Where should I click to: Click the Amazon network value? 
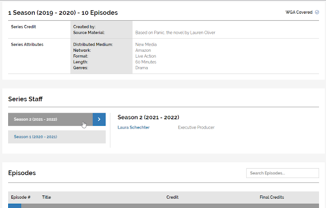coord(143,50)
